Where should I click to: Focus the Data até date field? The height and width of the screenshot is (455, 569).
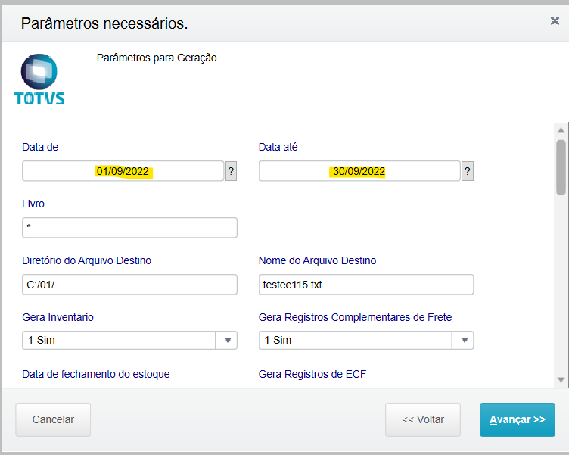[x=359, y=171]
